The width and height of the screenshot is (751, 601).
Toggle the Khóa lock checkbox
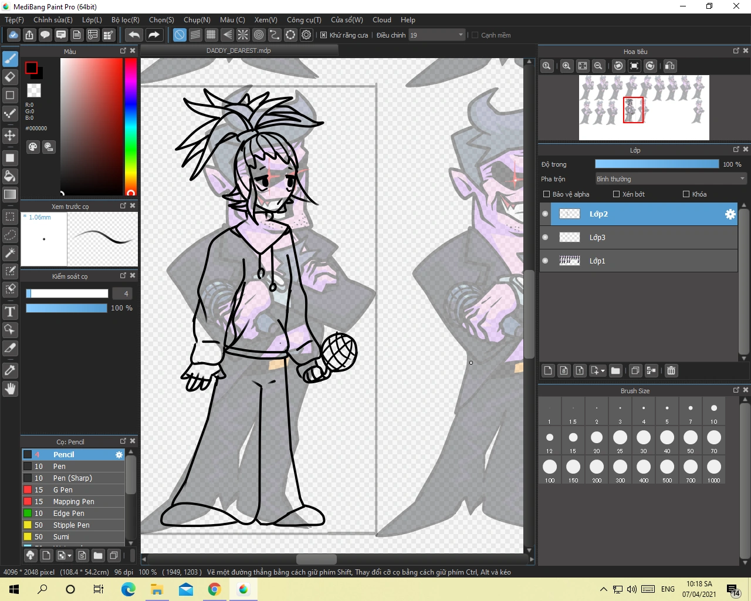pyautogui.click(x=686, y=194)
